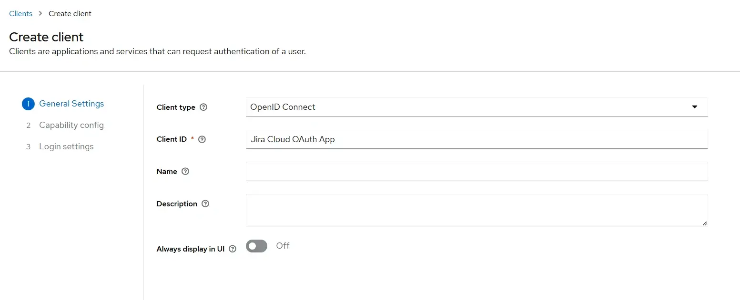Viewport: 740px width, 300px height.
Task: Switch to the Capability config step
Action: click(71, 125)
